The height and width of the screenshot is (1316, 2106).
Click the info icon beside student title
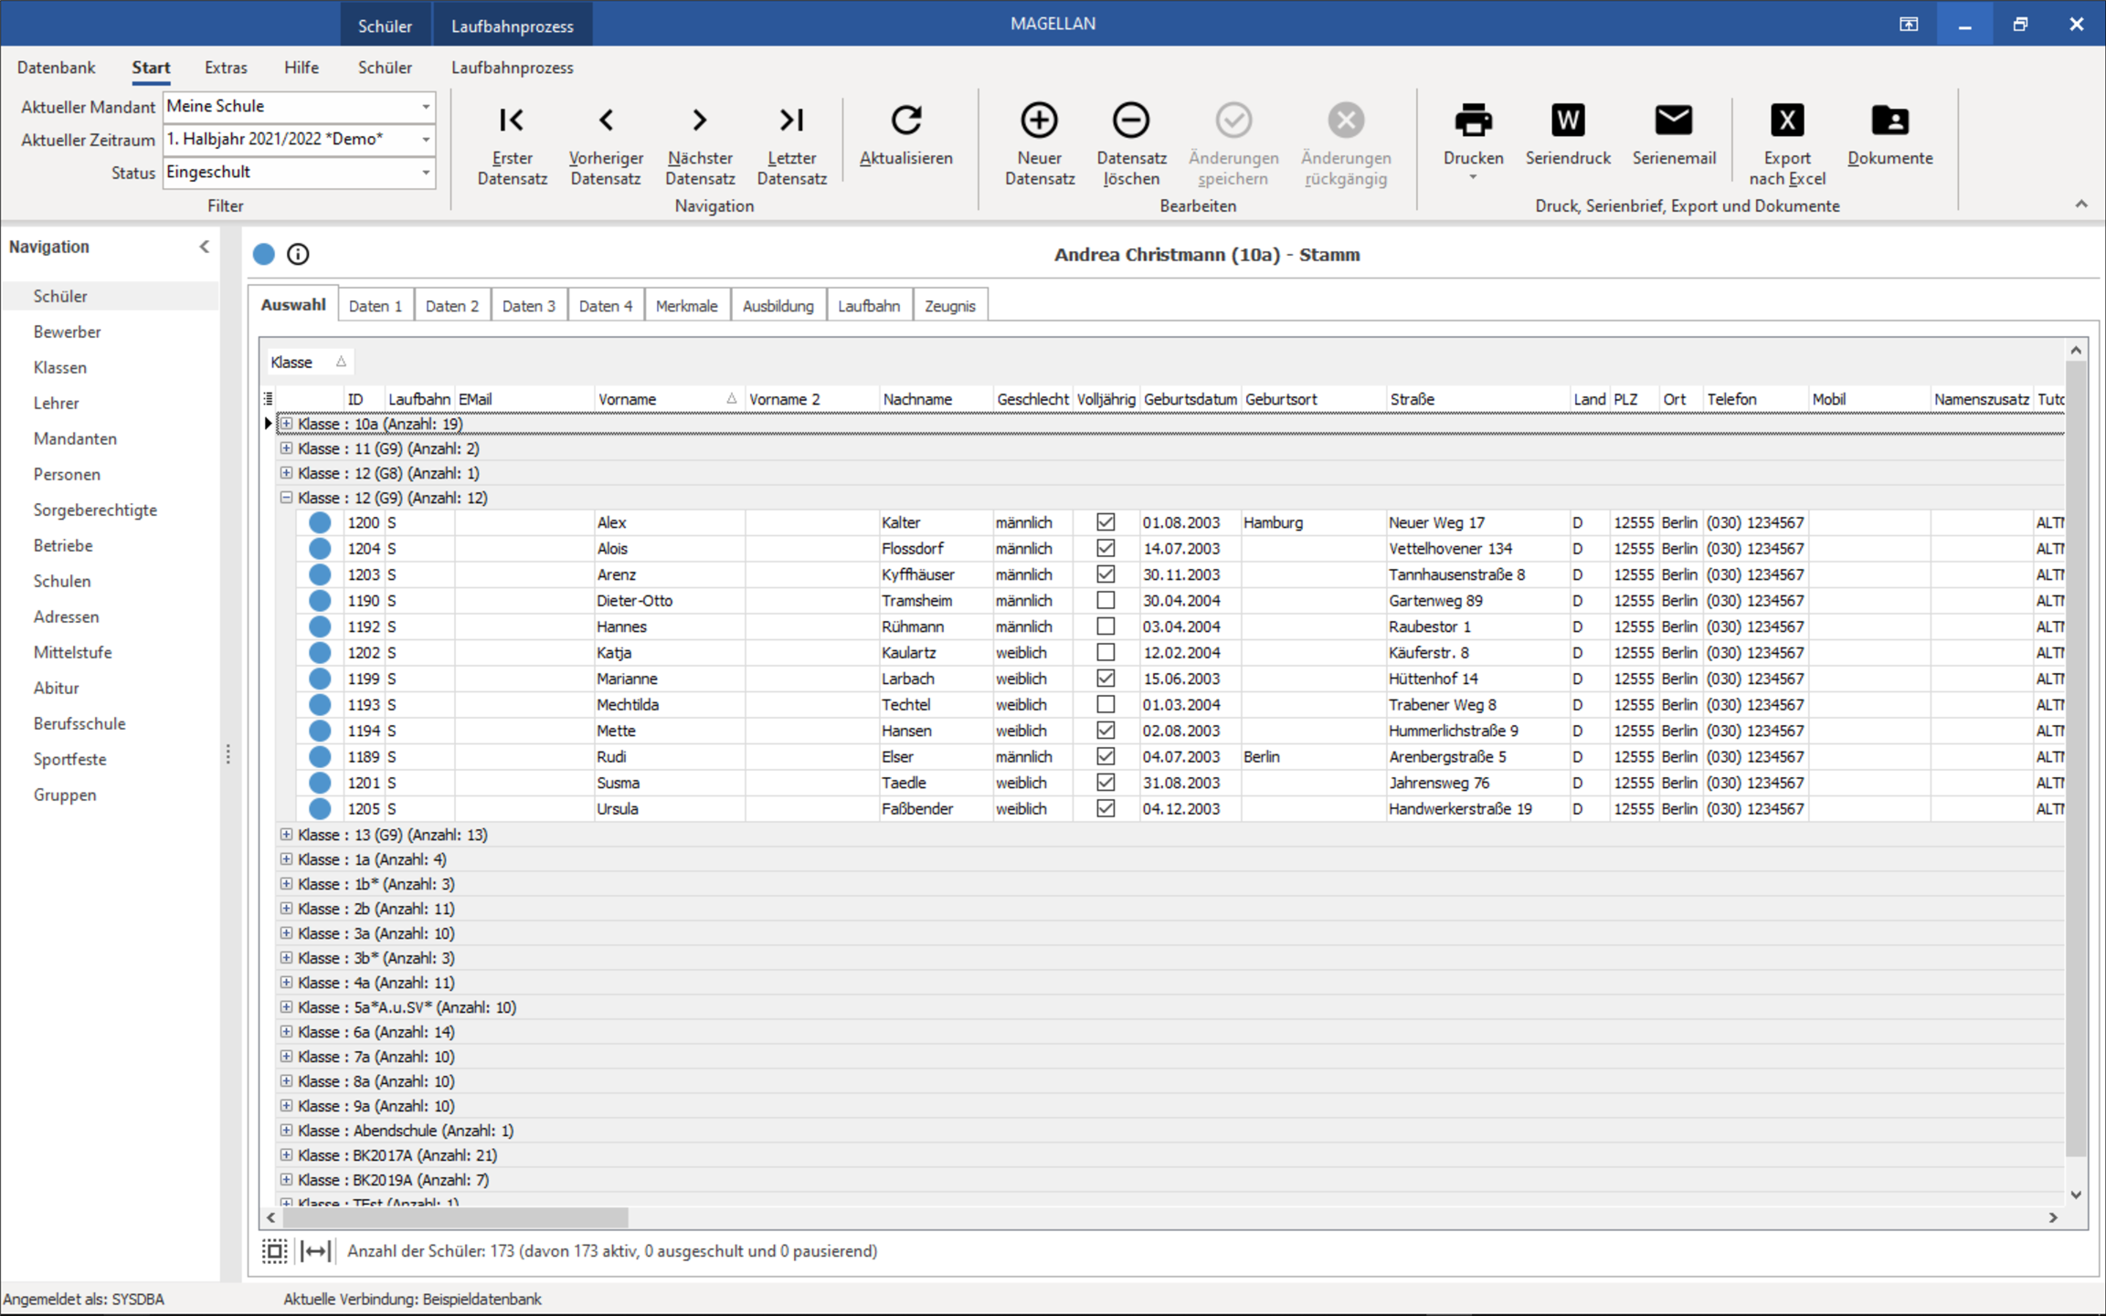298,254
